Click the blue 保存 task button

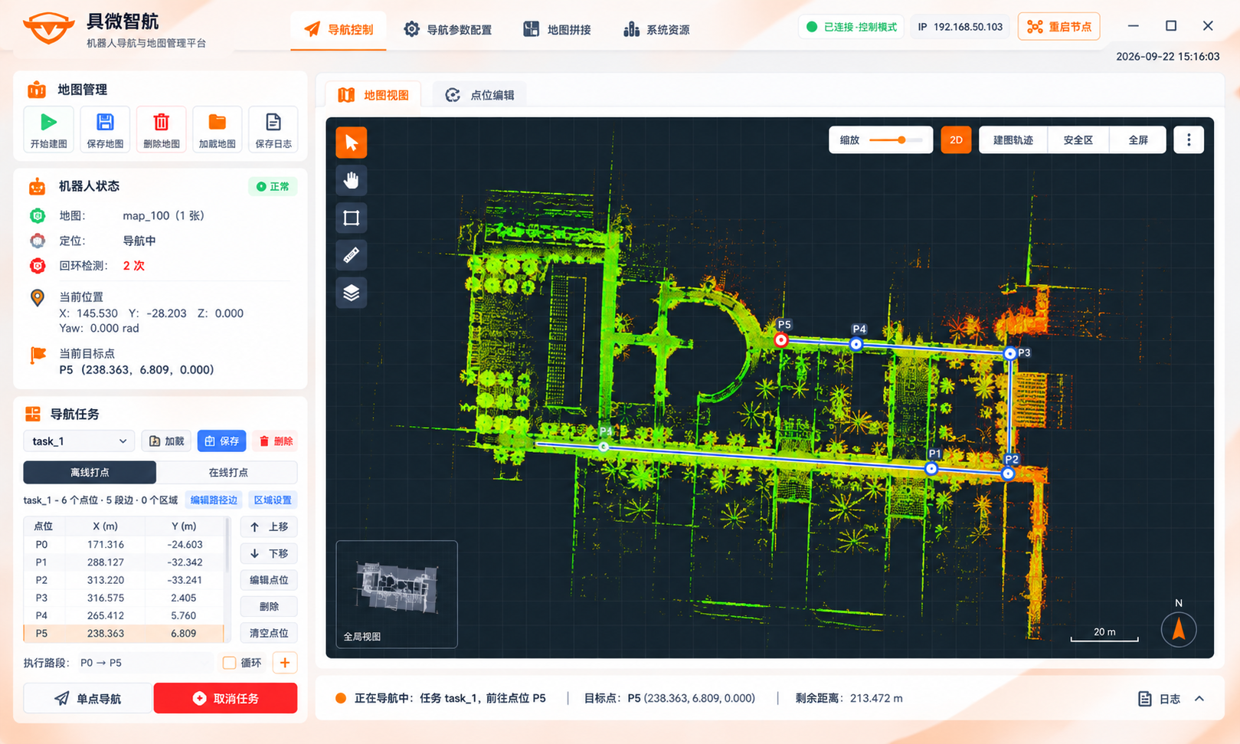click(221, 441)
